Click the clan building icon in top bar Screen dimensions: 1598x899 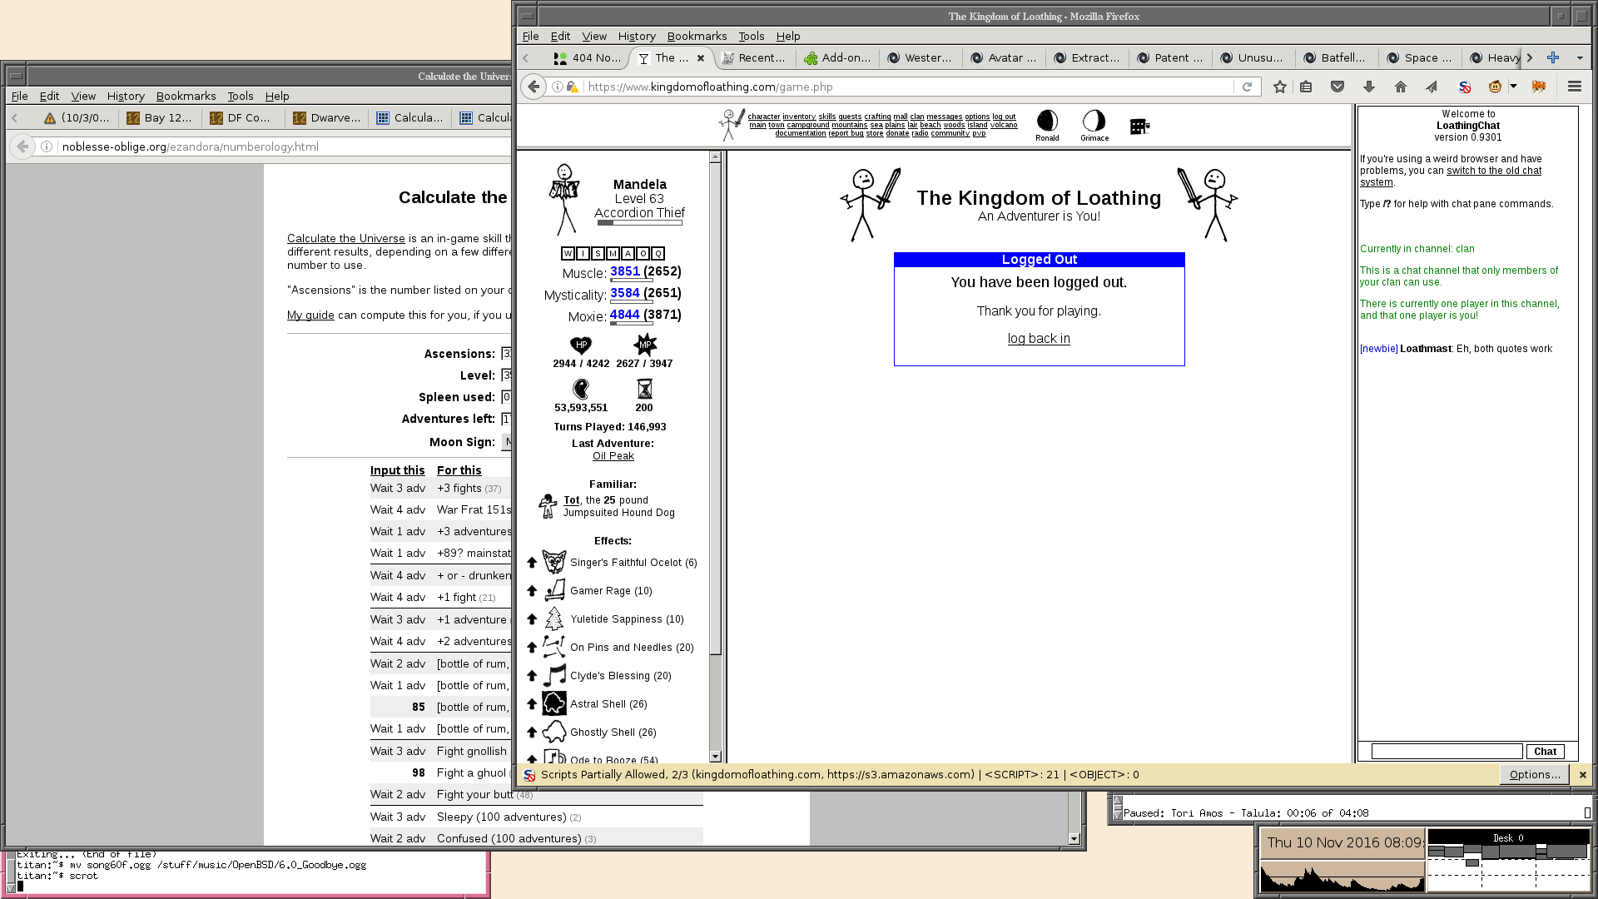(x=1139, y=126)
